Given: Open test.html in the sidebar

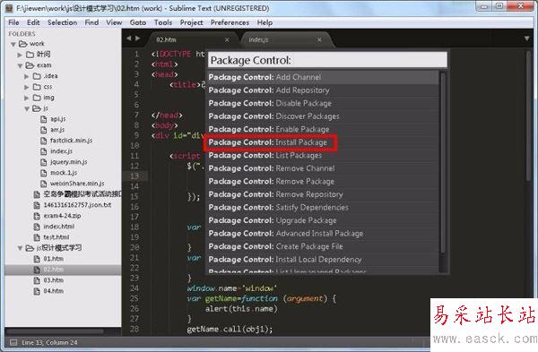Looking at the screenshot, I should [56, 237].
